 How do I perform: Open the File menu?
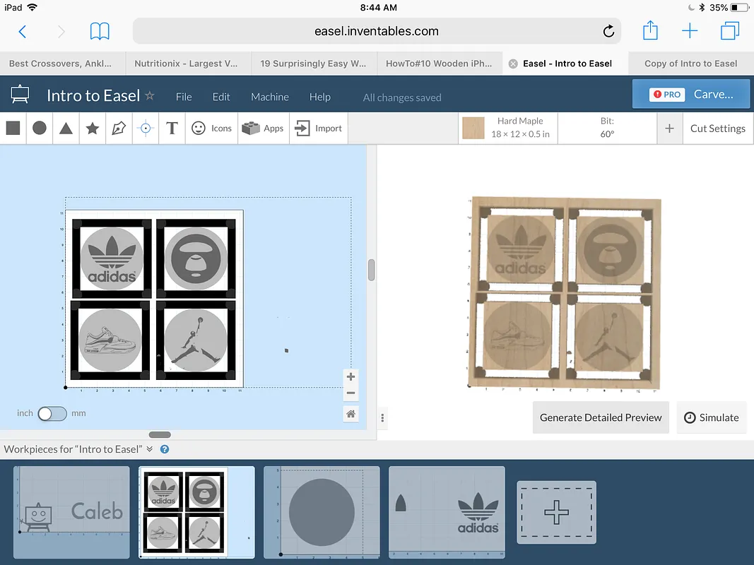click(x=184, y=97)
